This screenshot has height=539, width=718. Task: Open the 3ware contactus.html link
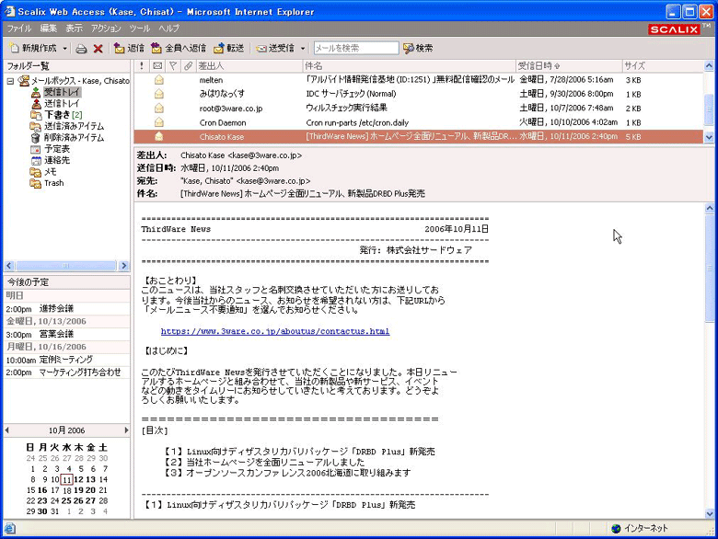(275, 331)
